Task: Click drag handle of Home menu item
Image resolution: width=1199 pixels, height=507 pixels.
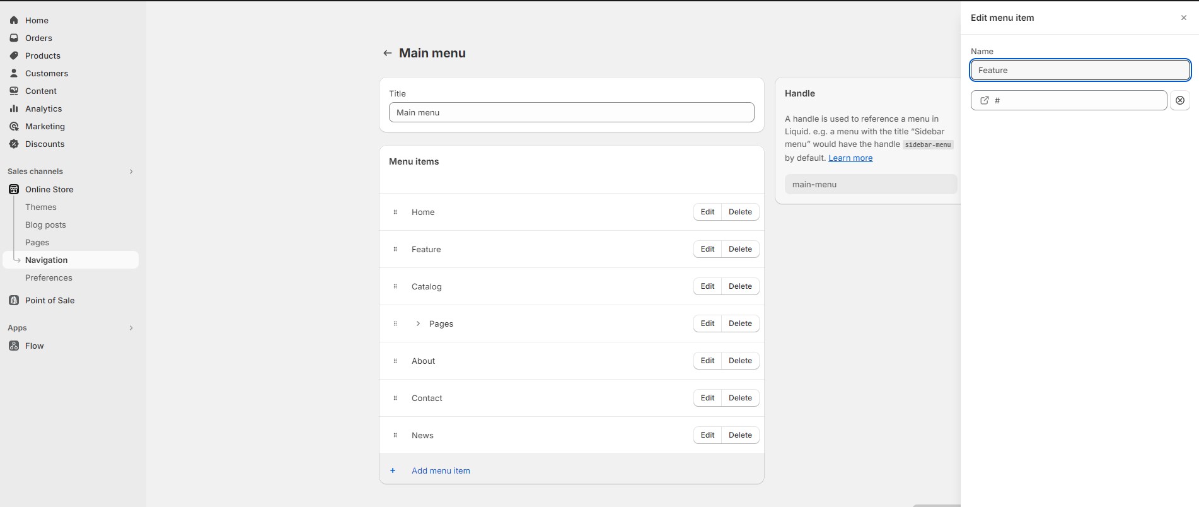Action: coord(395,212)
